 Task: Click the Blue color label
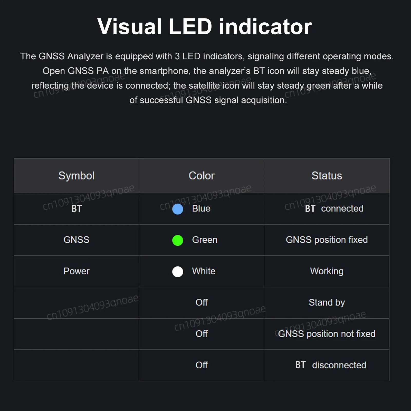point(201,208)
